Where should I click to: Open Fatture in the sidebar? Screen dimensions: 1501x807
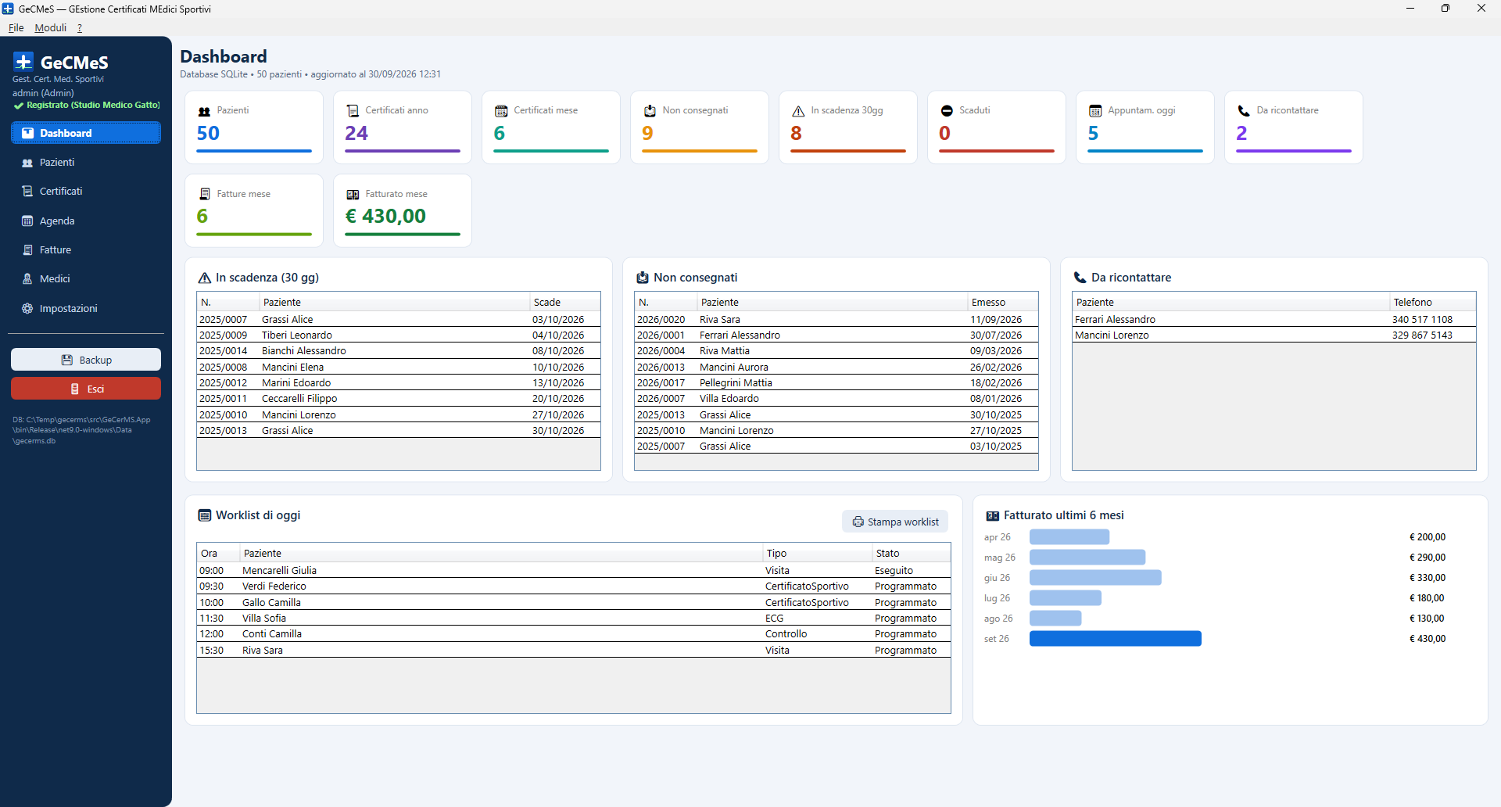pos(86,250)
